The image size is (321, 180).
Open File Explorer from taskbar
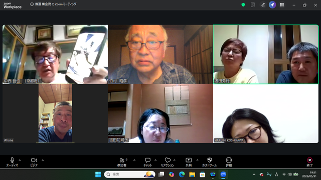(192, 174)
